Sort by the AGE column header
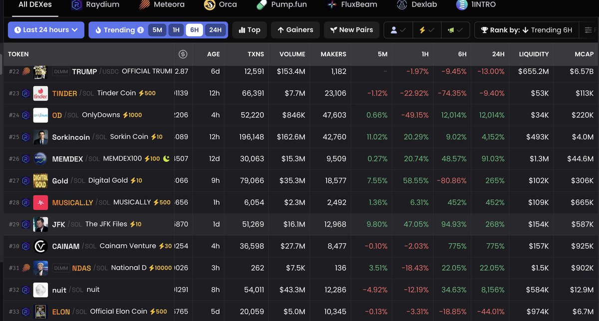 pos(213,54)
